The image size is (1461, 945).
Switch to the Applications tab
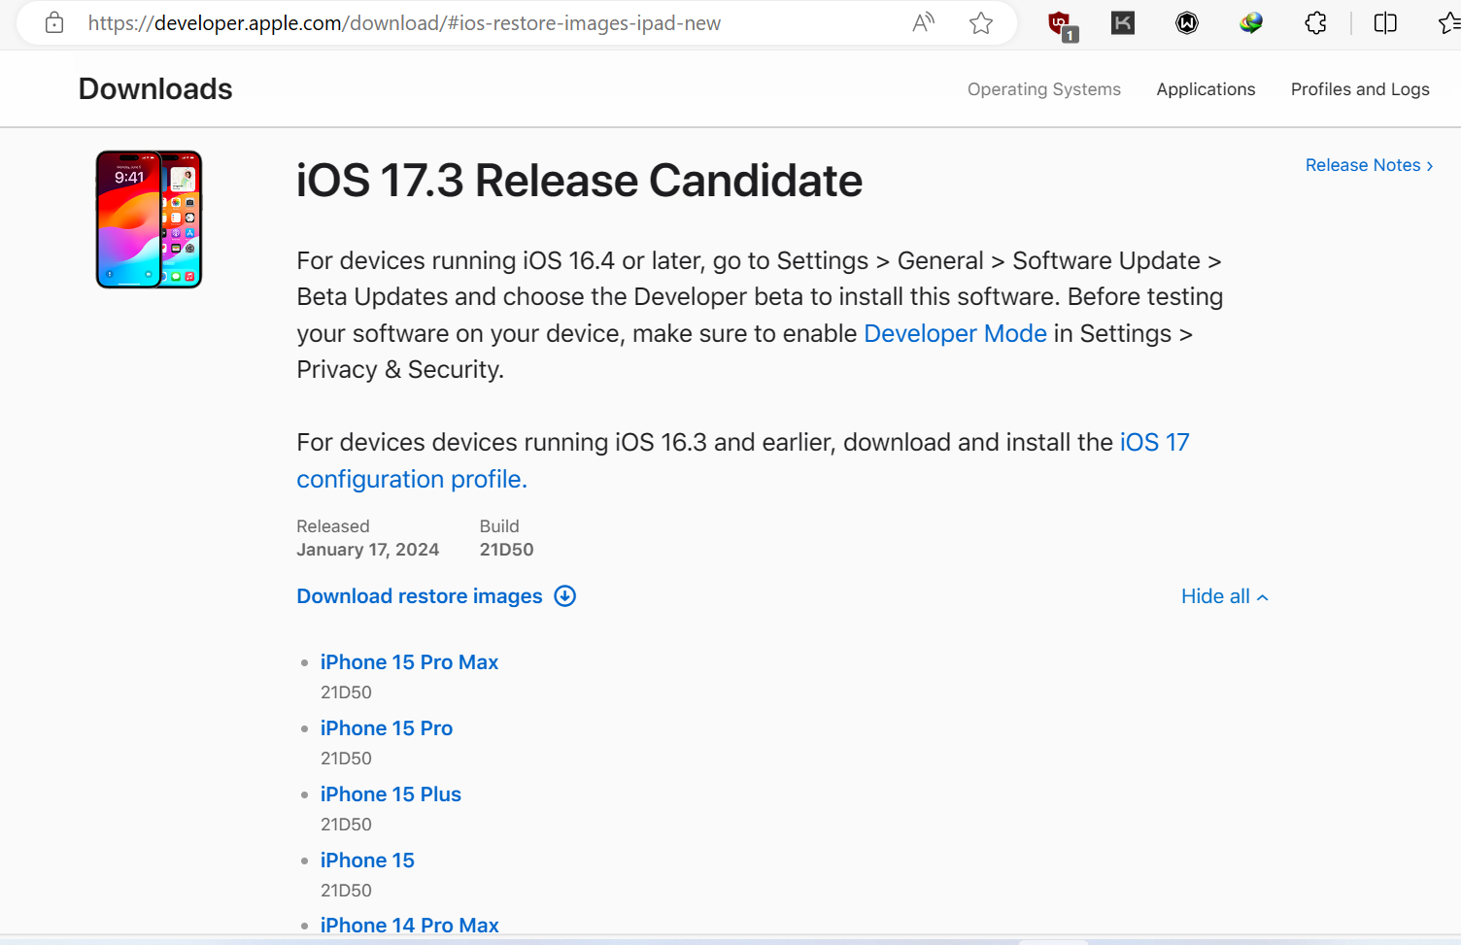(1206, 89)
